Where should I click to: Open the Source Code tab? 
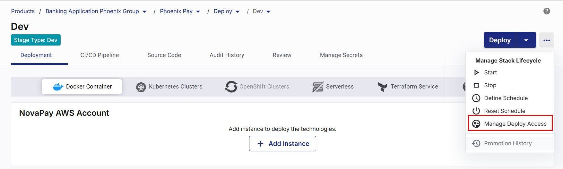pos(164,55)
